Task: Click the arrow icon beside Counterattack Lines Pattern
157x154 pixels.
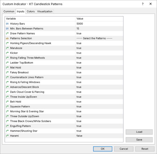Action: [7, 77]
